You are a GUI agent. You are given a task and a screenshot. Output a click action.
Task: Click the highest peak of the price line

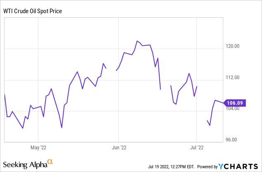click(x=137, y=41)
